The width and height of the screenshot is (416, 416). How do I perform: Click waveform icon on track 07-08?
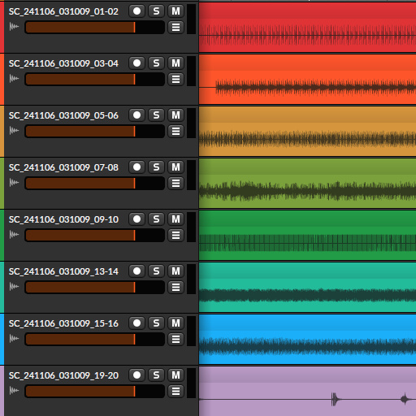point(14,183)
